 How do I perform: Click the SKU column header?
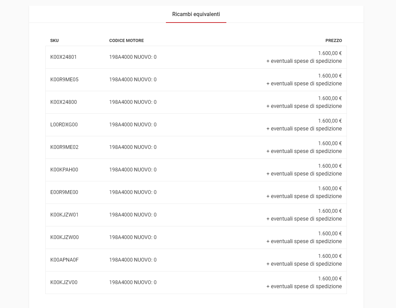pyautogui.click(x=54, y=40)
